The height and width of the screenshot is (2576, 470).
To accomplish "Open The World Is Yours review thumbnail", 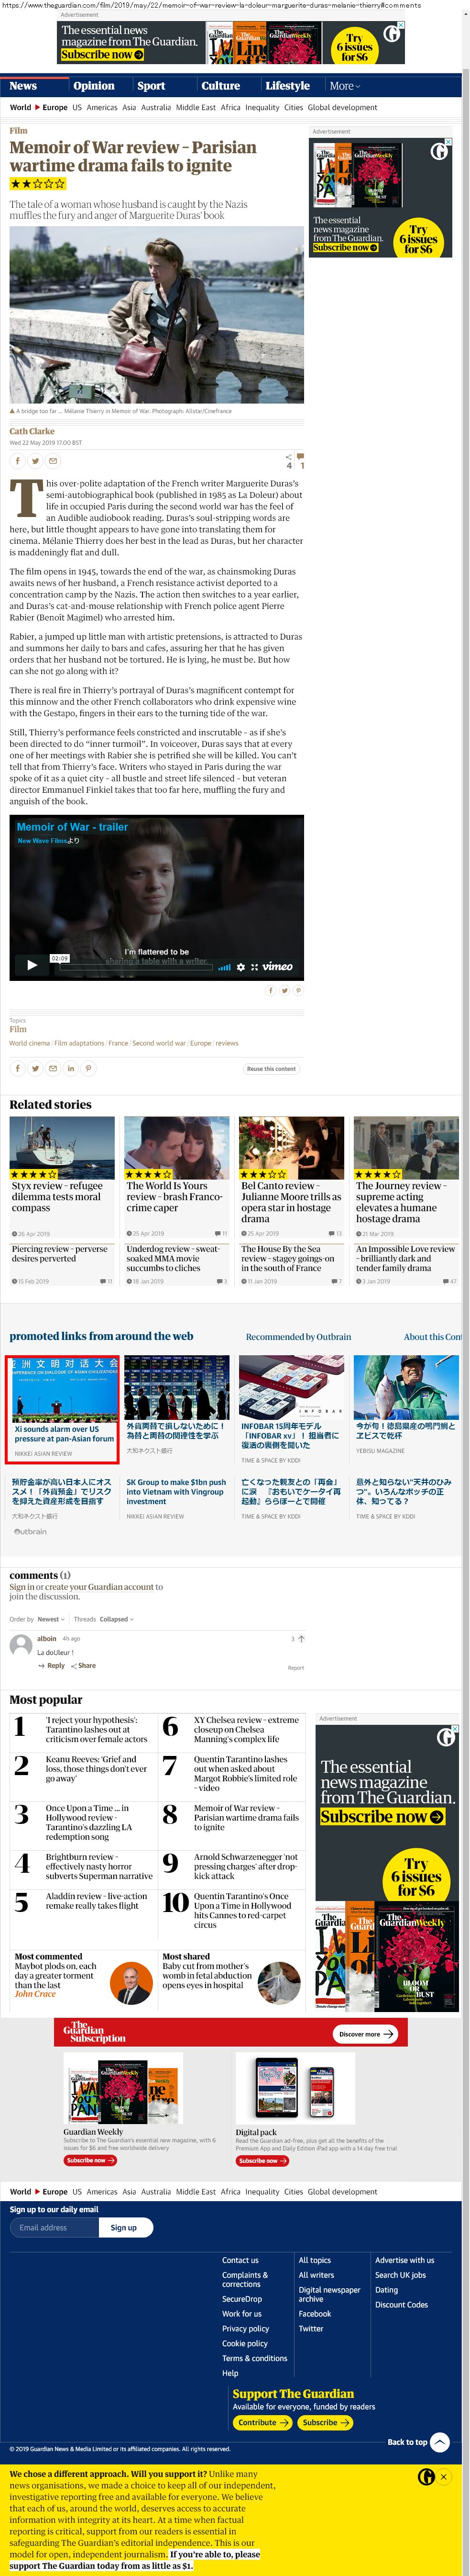I will (175, 1149).
